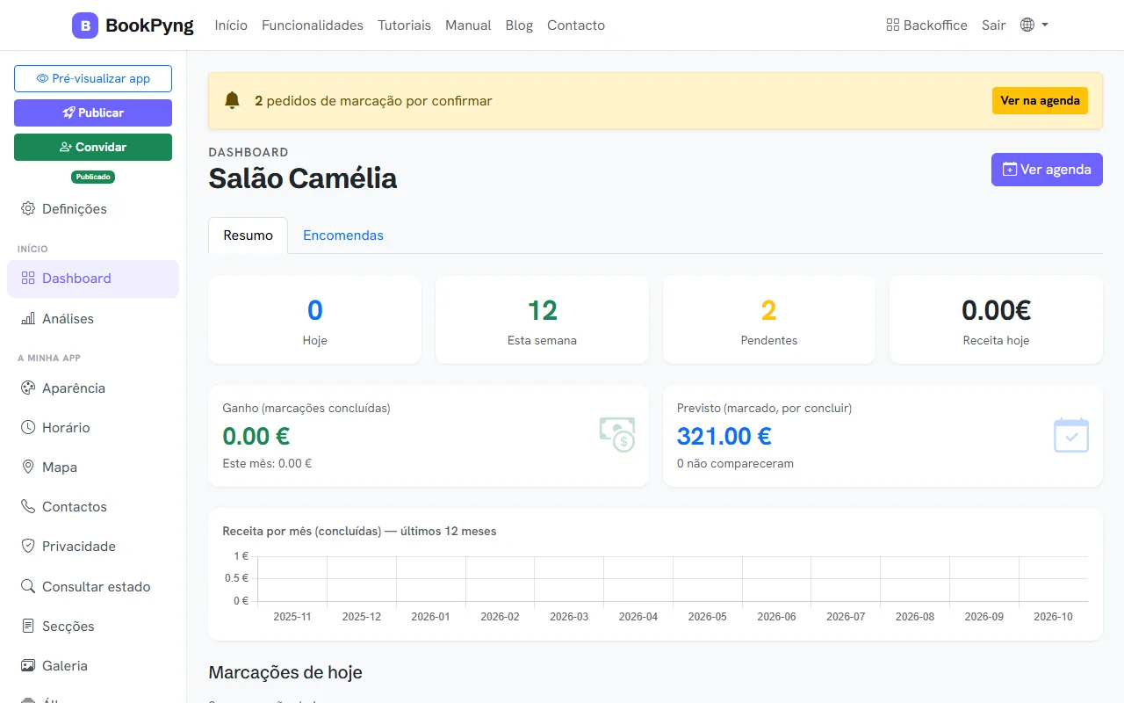Click the Backoffice grid icon in header

[893, 25]
